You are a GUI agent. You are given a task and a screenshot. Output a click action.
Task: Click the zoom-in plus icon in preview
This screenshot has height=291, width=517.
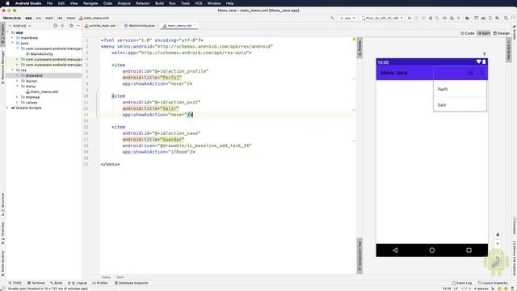[498, 243]
